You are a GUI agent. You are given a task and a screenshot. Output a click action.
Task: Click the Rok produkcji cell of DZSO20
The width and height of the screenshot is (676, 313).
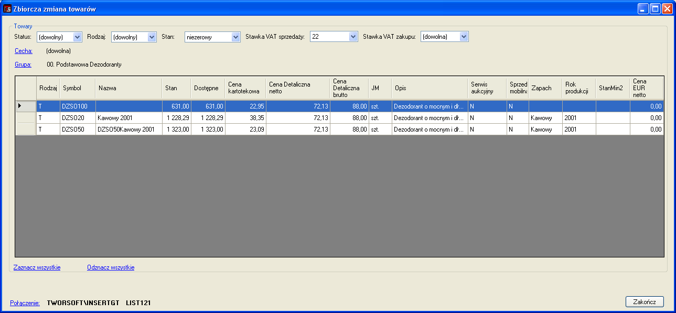click(579, 117)
